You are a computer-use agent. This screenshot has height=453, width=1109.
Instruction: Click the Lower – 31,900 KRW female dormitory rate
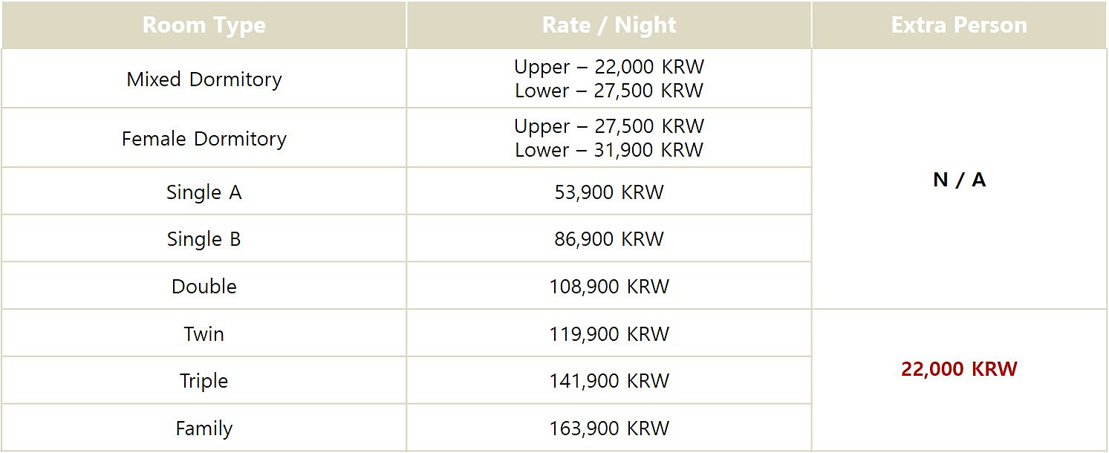609,150
